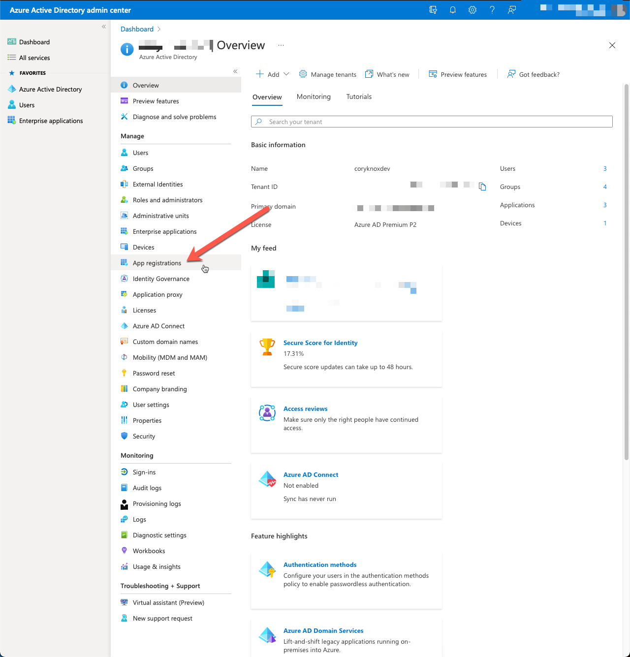The width and height of the screenshot is (630, 657).
Task: Collapse the Azure AD resource menu
Action: pyautogui.click(x=235, y=71)
